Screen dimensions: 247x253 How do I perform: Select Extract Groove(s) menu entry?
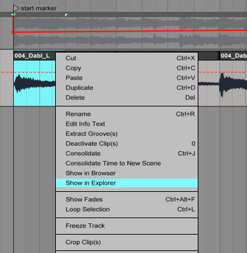pyautogui.click(x=127, y=134)
